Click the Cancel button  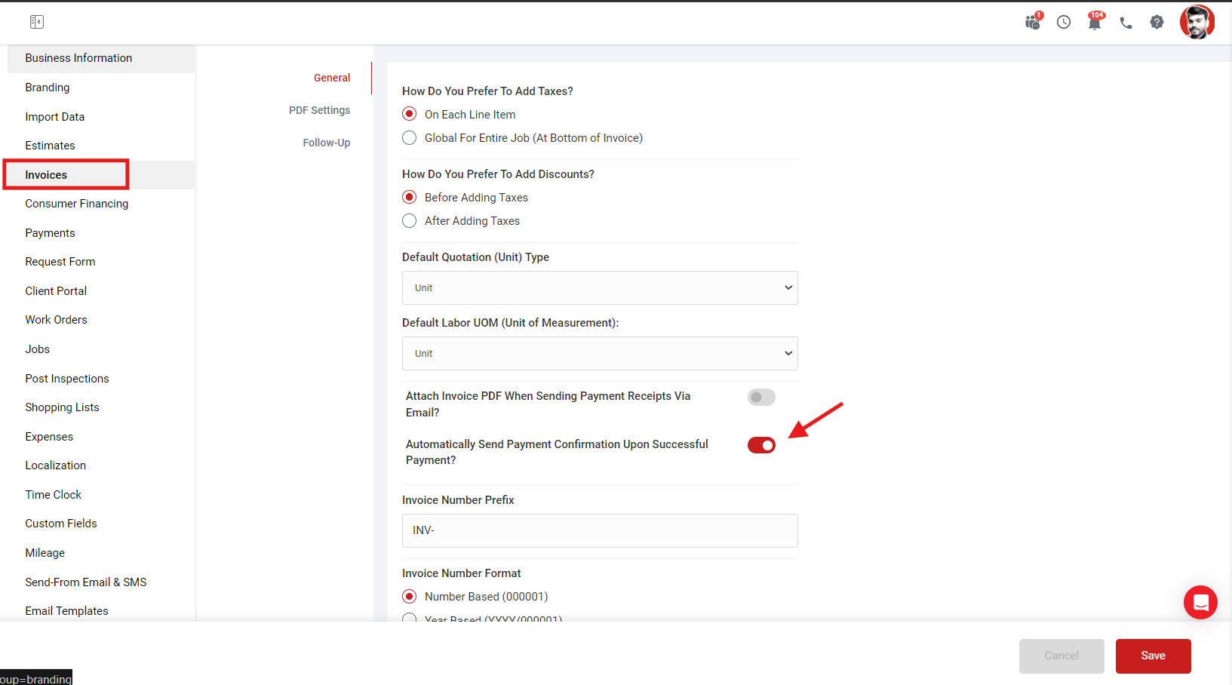pyautogui.click(x=1061, y=656)
